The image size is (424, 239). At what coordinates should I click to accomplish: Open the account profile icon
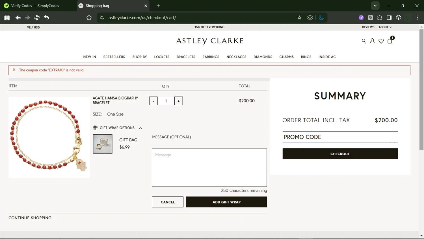pos(372,41)
